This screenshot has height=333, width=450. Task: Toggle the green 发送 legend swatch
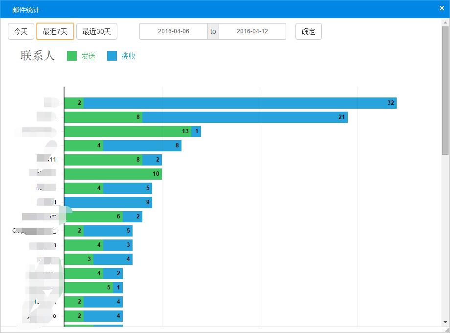point(72,56)
